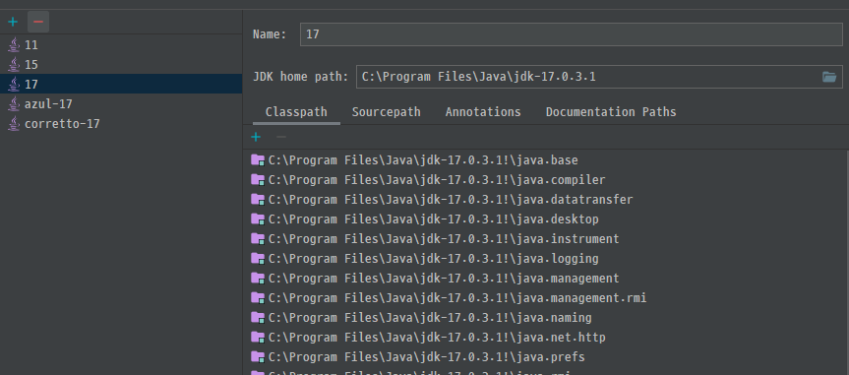Click Java icon beside corretto-17
The width and height of the screenshot is (849, 375).
coord(14,124)
